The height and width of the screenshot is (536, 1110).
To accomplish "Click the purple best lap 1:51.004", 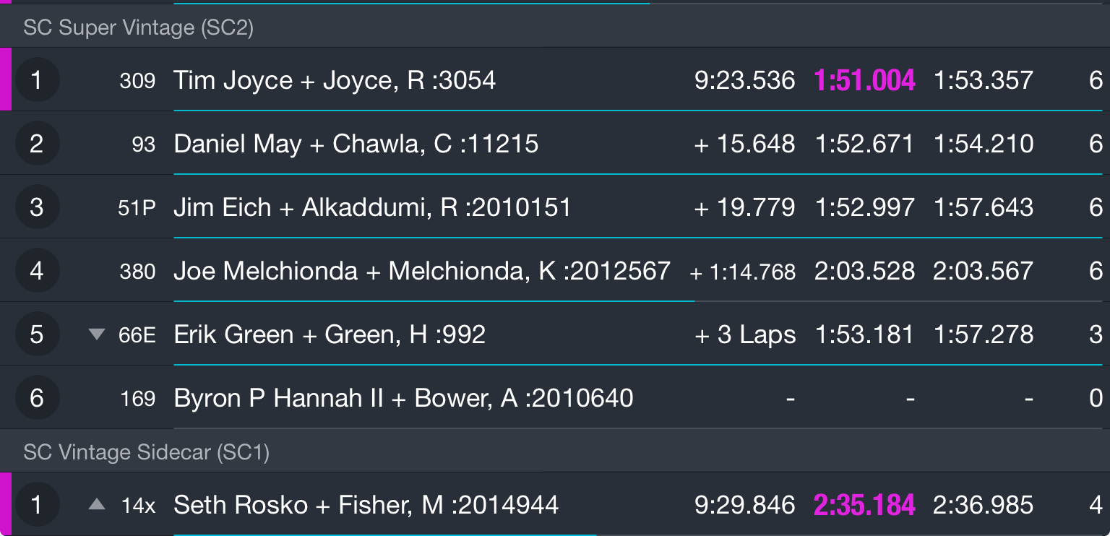I will coord(865,80).
